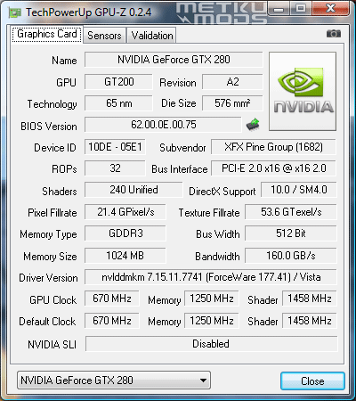This screenshot has width=356, height=401.
Task: Click the Driver Version label
Action: tap(48, 278)
